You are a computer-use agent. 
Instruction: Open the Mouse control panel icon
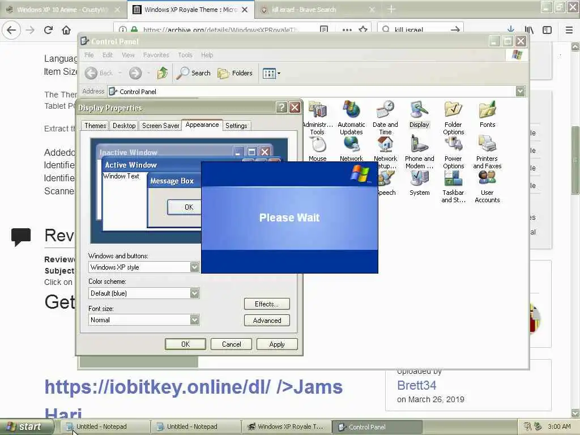pyautogui.click(x=317, y=149)
